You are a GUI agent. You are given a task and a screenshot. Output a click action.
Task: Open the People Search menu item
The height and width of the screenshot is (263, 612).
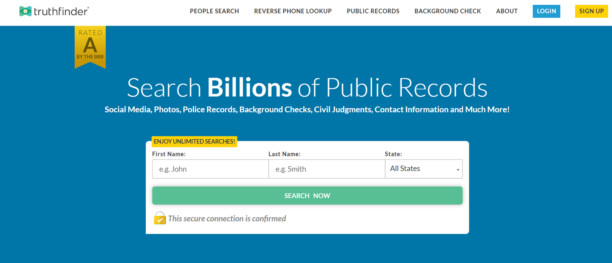(x=214, y=11)
